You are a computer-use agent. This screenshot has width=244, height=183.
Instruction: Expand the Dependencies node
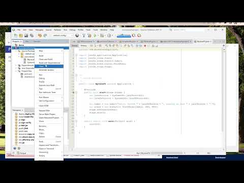pos(16,65)
